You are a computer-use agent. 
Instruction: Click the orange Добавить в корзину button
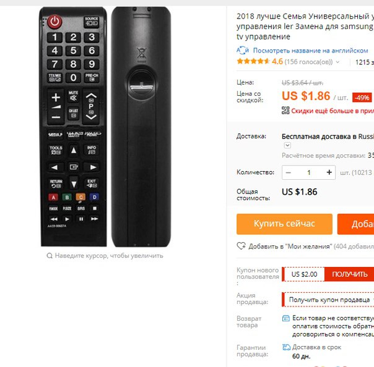355,224
